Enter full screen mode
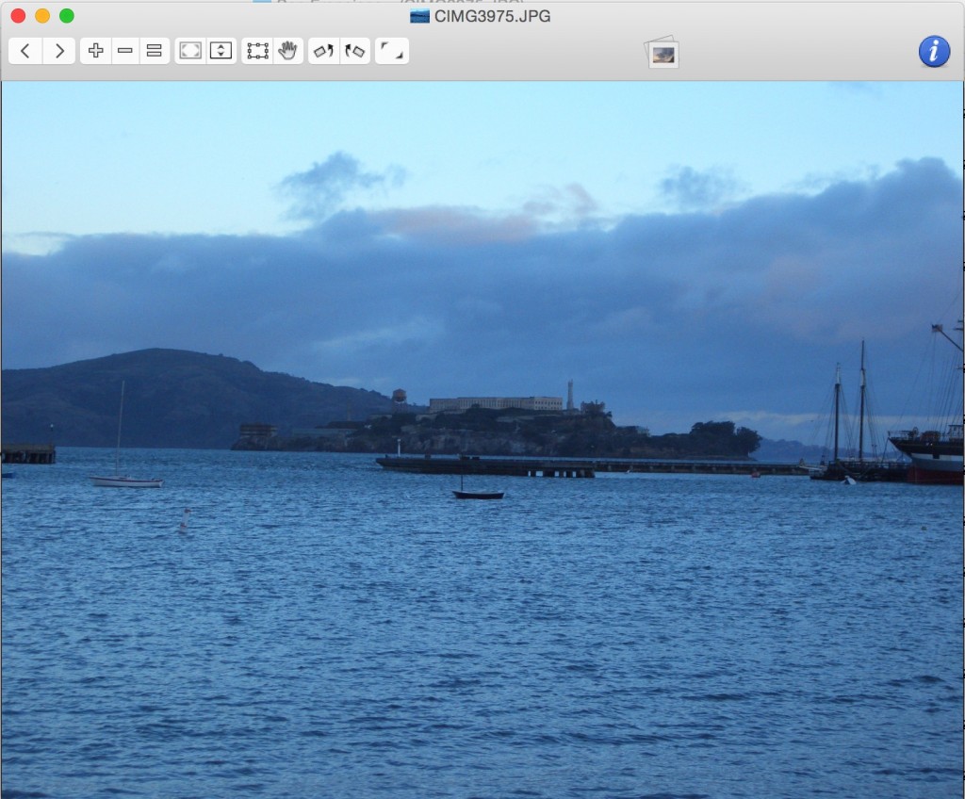Image resolution: width=965 pixels, height=799 pixels. click(x=391, y=51)
